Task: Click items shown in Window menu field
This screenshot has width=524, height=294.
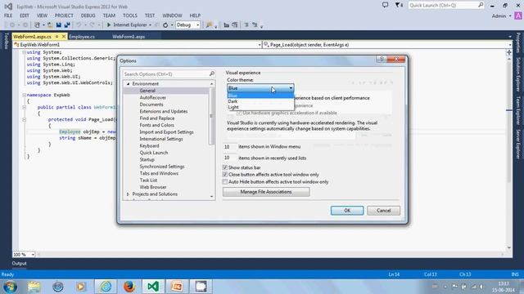Action: point(230,147)
